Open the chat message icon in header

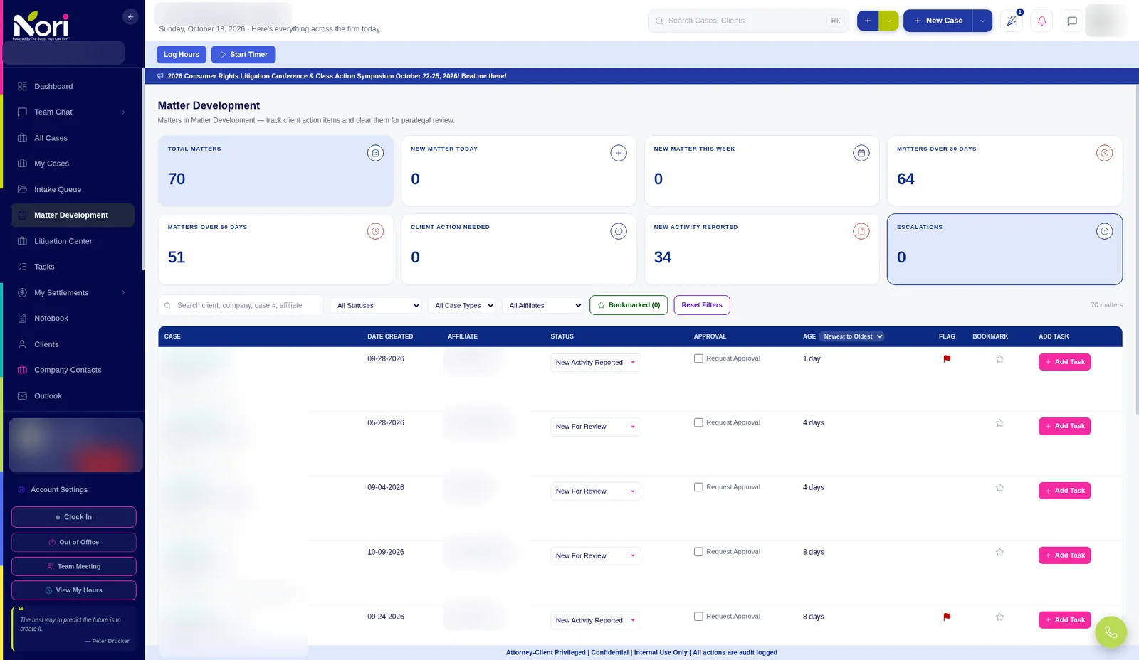[x=1071, y=21]
